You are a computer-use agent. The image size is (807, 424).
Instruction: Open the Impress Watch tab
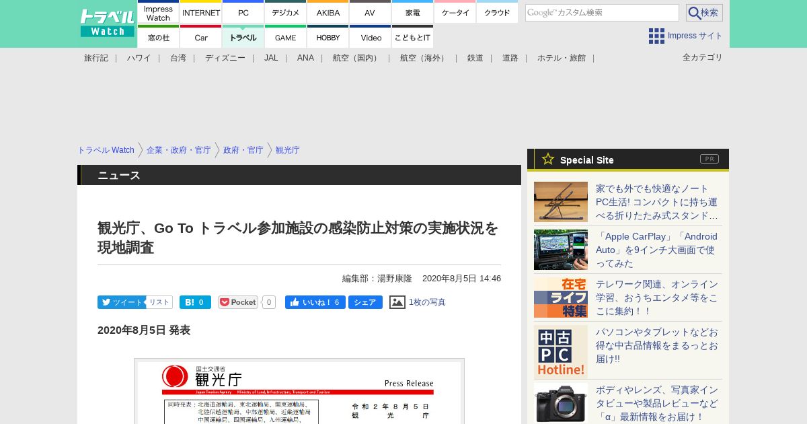coord(159,12)
